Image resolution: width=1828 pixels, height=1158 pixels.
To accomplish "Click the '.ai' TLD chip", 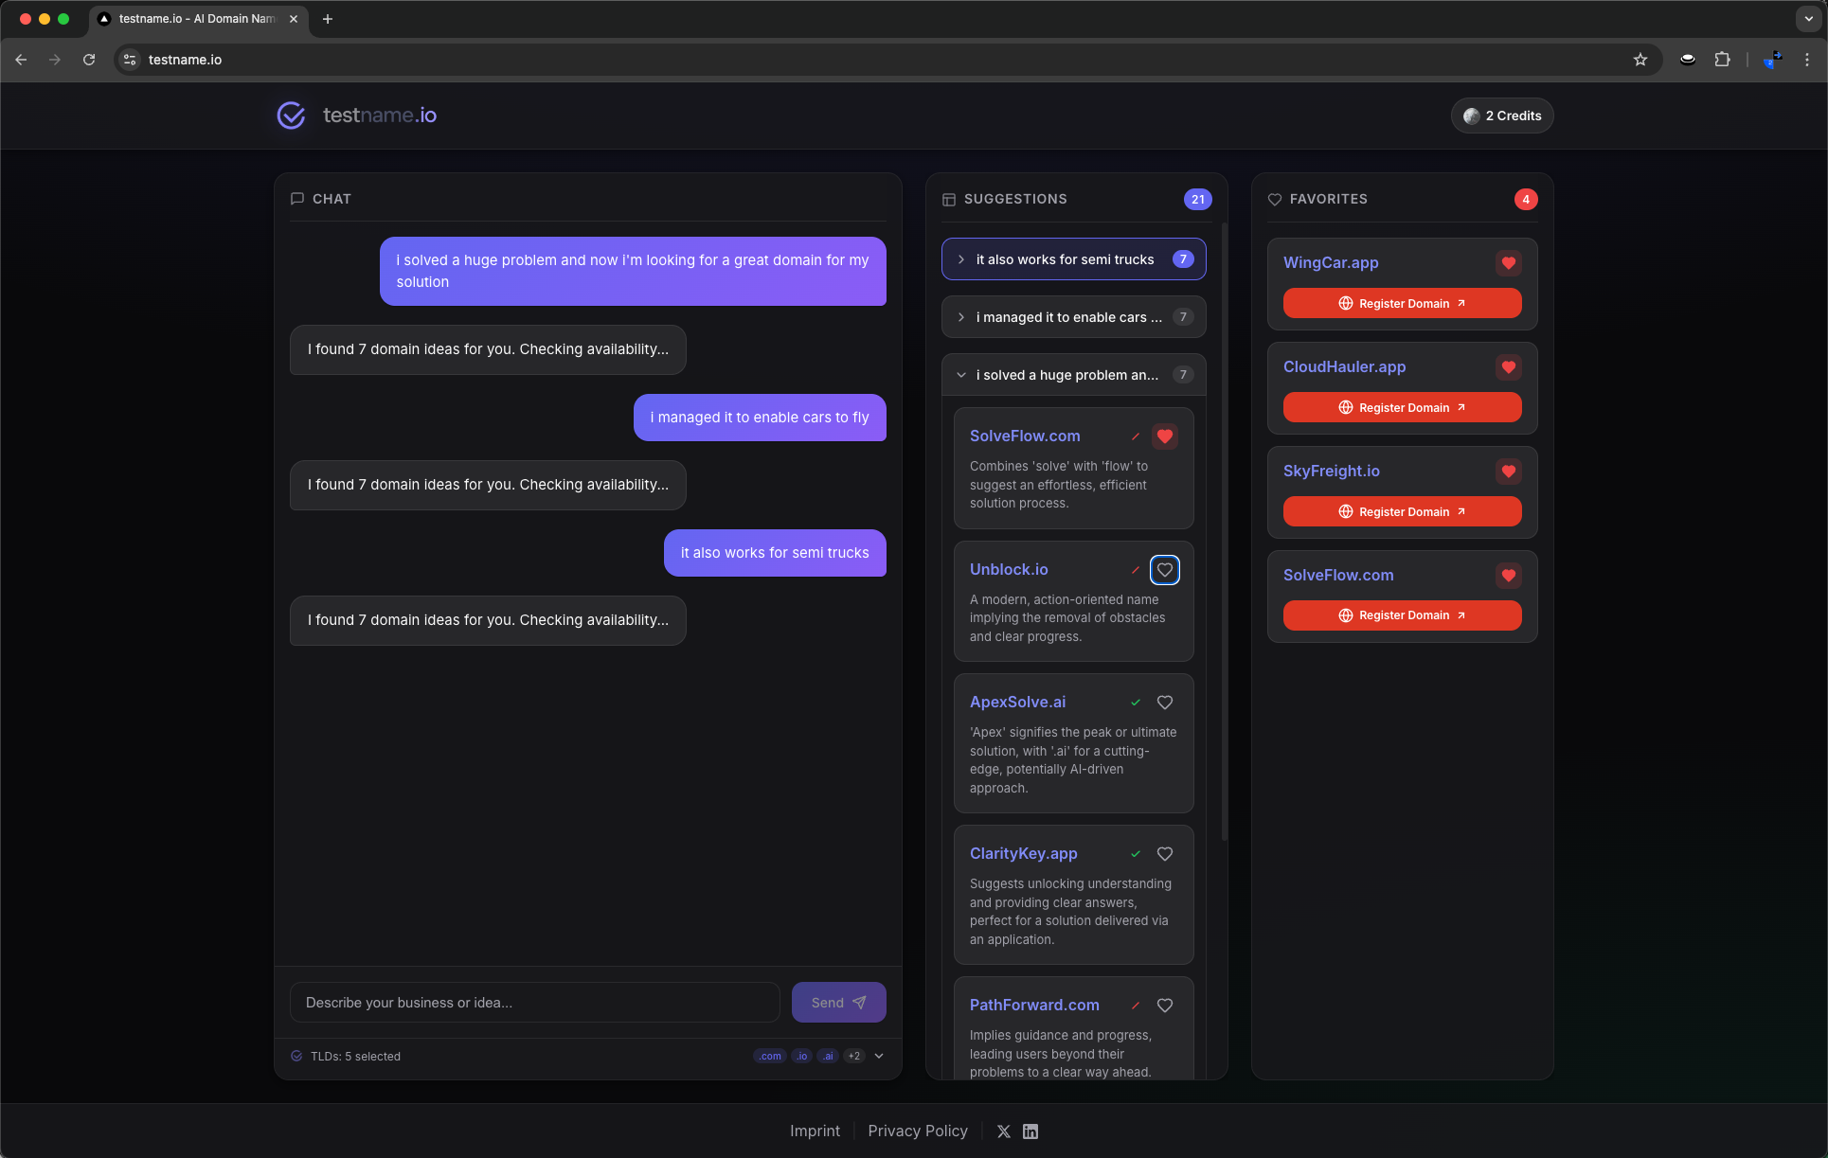I will tap(827, 1056).
